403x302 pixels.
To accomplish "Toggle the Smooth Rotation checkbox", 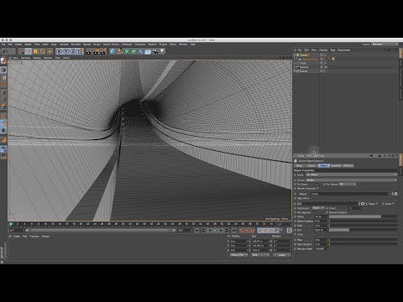I will pyautogui.click(x=349, y=212).
